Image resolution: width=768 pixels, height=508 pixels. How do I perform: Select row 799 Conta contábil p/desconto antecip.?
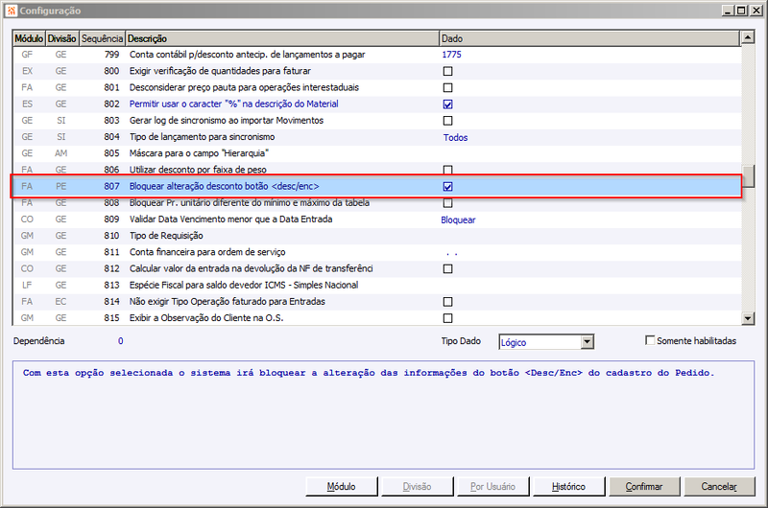coord(376,55)
